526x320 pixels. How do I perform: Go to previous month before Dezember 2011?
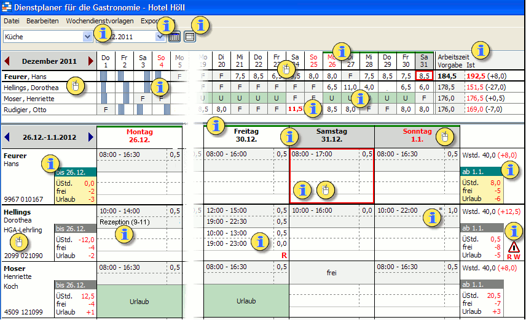[x=7, y=61]
